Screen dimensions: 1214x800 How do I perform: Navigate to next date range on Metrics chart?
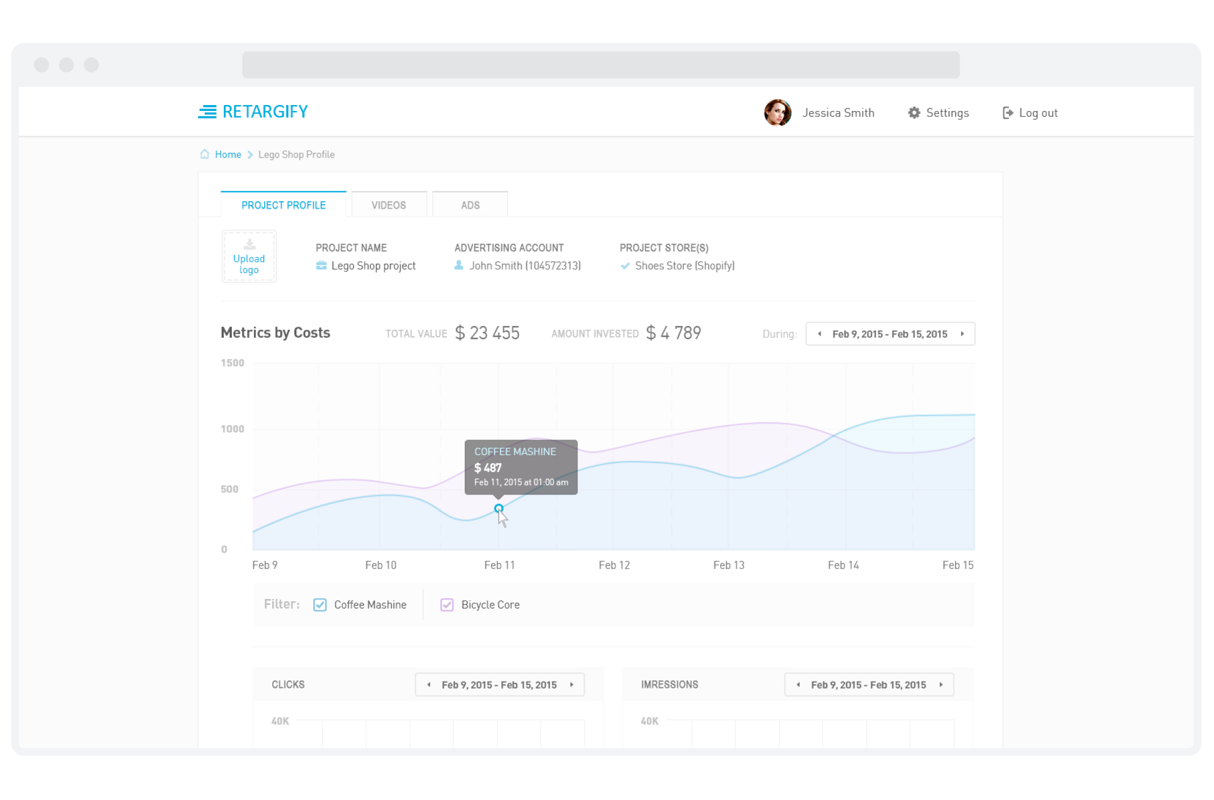[963, 334]
